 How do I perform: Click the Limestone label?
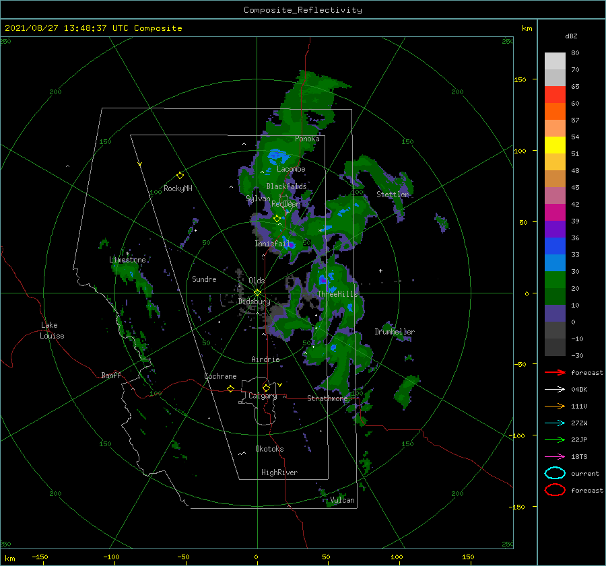tap(127, 260)
